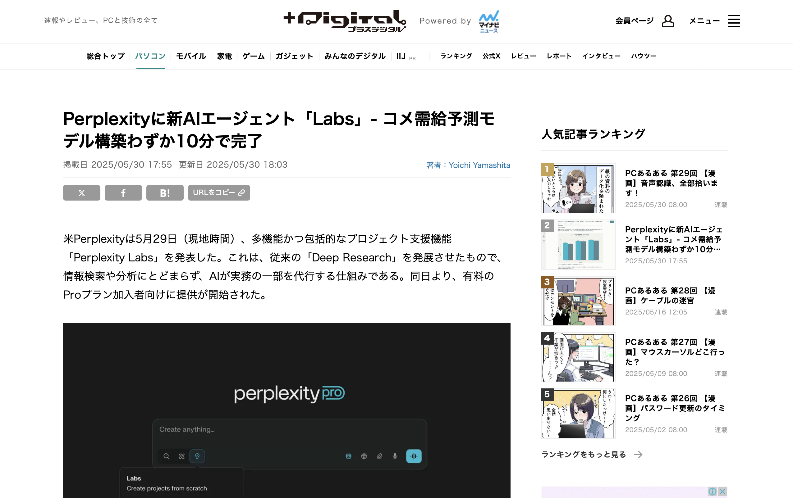
Task: Click the microphone icon in the screenshot
Action: point(395,456)
